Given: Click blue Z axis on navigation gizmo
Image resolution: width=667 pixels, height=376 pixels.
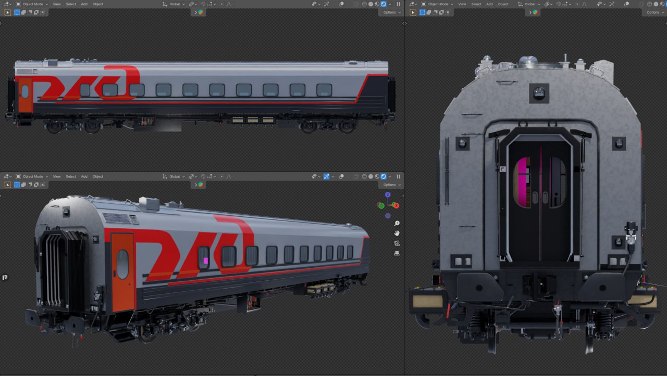Looking at the screenshot, I should coord(388,195).
